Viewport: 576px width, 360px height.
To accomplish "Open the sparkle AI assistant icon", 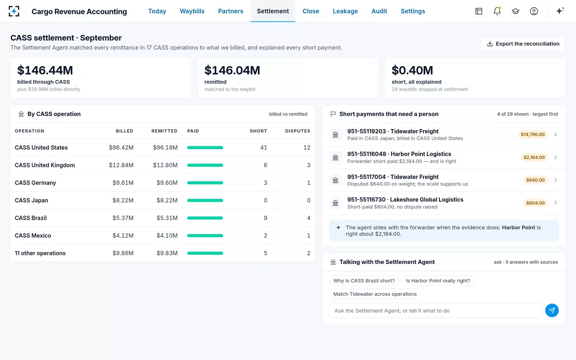I will pyautogui.click(x=560, y=11).
